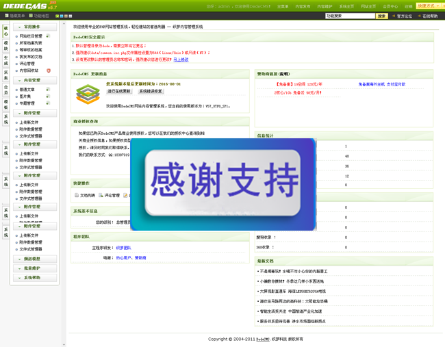Click the 赞助商 link in 程序团队
Viewport: 445px width, 347px height.
pos(140,258)
